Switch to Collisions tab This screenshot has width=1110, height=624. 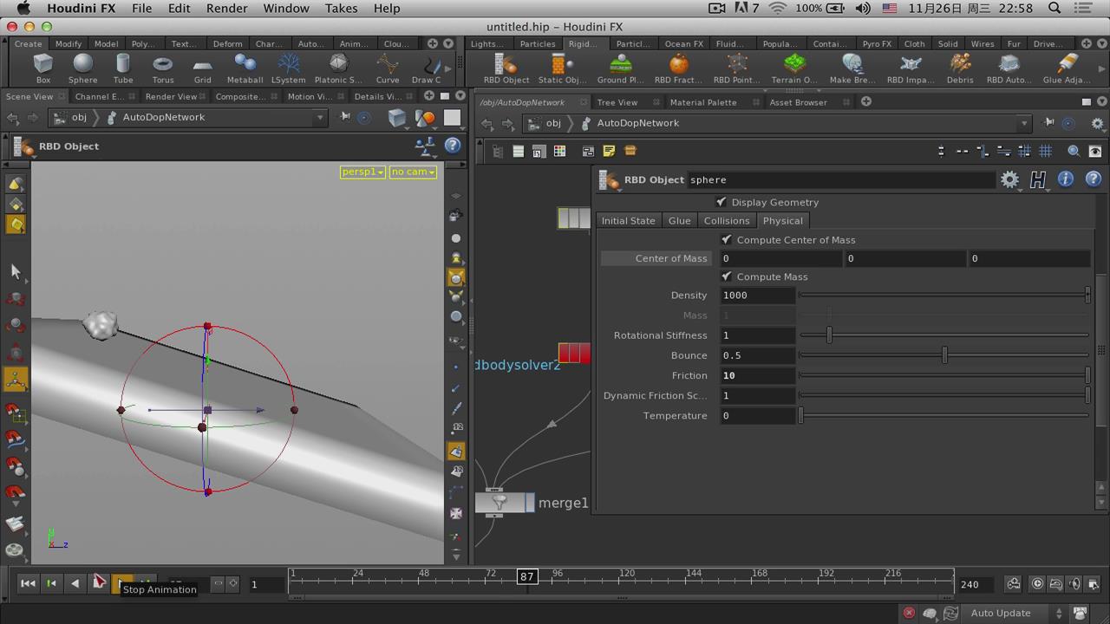click(727, 220)
